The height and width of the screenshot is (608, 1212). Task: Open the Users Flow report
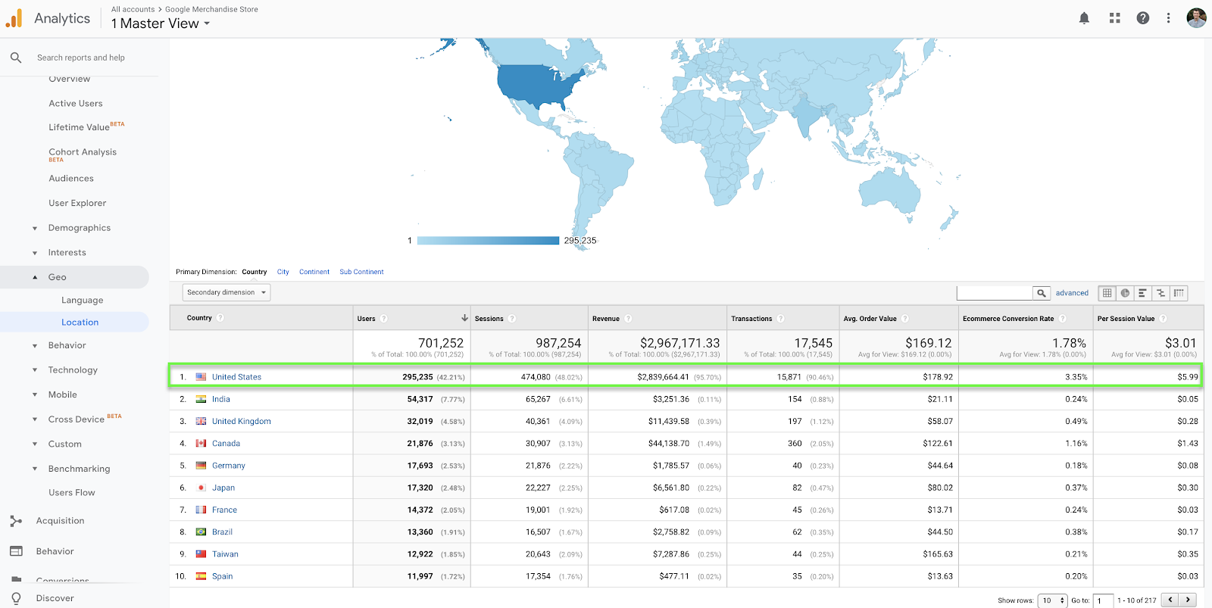[x=72, y=493]
